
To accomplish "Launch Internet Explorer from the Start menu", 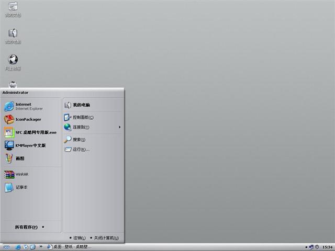I will coord(31,106).
